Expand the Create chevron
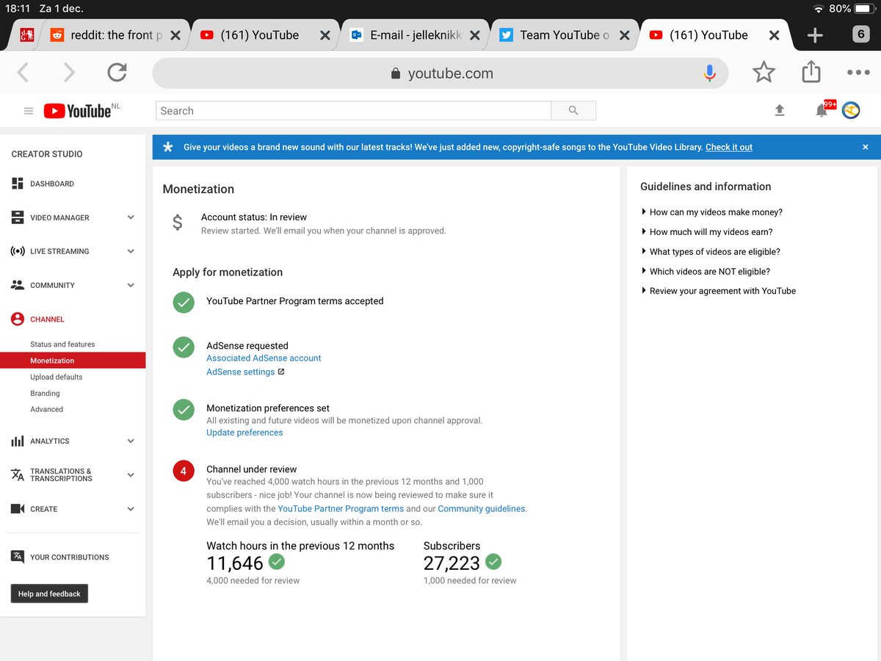 pos(131,509)
